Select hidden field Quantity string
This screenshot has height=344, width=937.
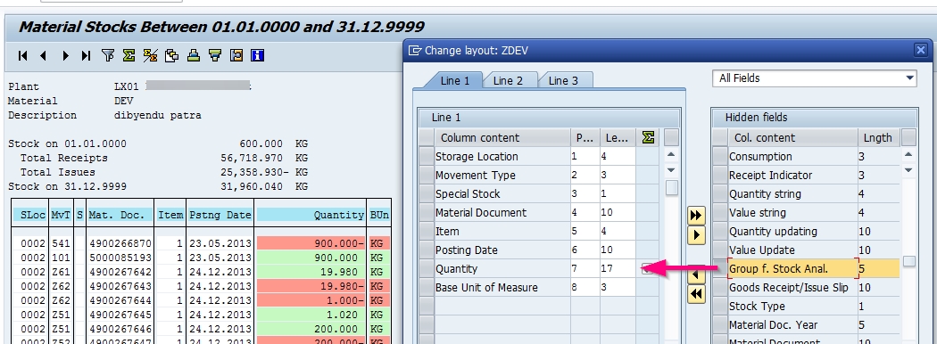[792, 194]
